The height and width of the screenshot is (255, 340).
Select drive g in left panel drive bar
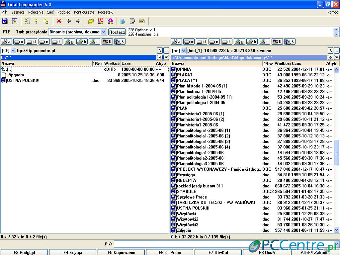point(69,42)
